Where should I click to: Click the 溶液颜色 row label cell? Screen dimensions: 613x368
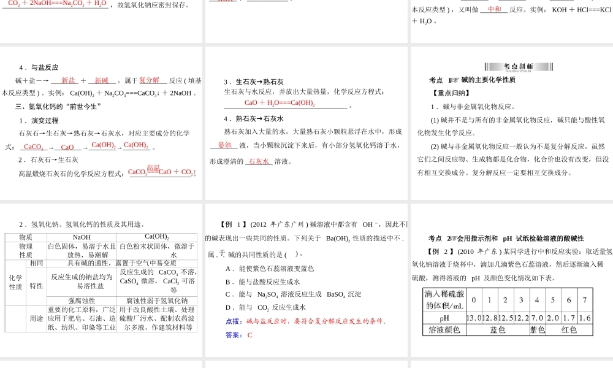[444, 330]
